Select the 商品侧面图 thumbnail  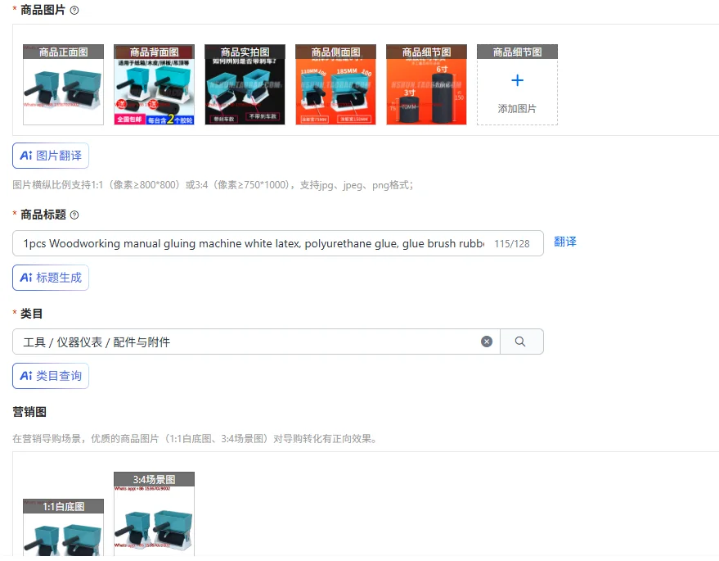click(335, 84)
